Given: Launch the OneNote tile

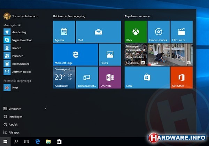Looking at the screenshot, I should (110, 77).
